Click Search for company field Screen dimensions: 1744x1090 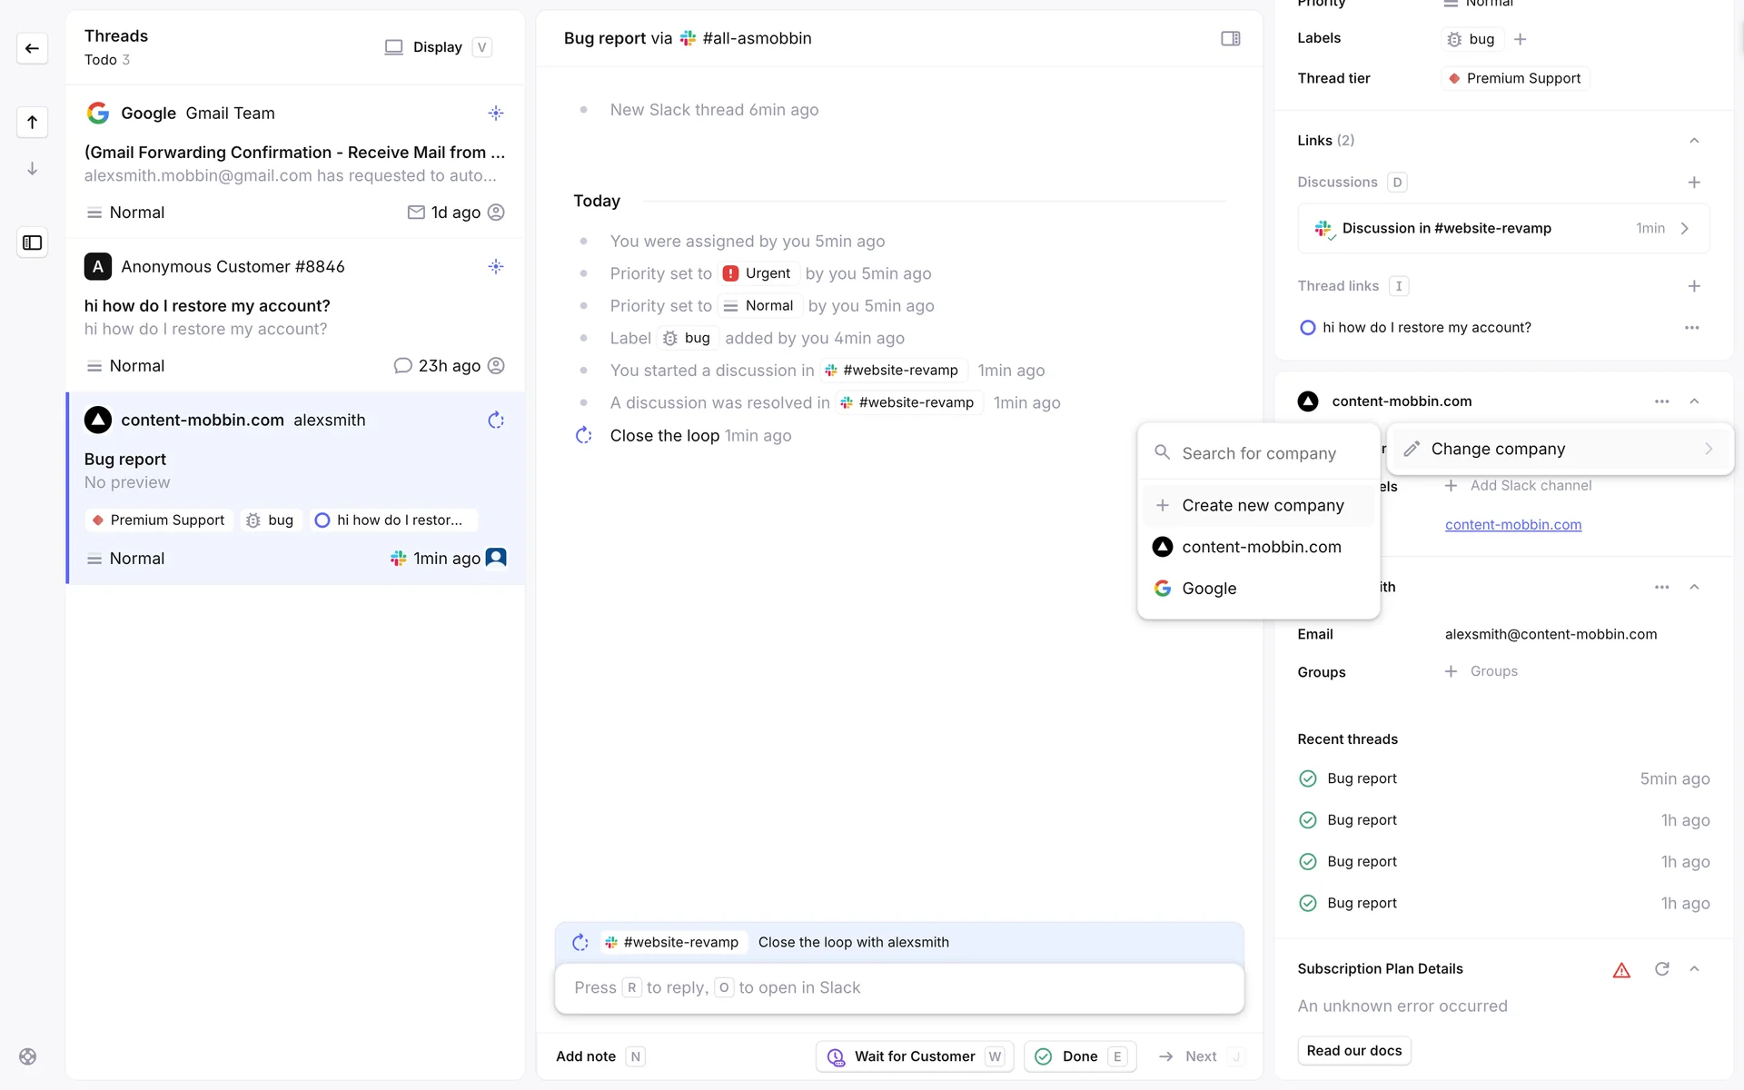click(1259, 453)
